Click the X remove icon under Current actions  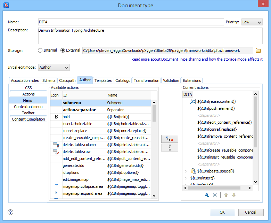215,195
